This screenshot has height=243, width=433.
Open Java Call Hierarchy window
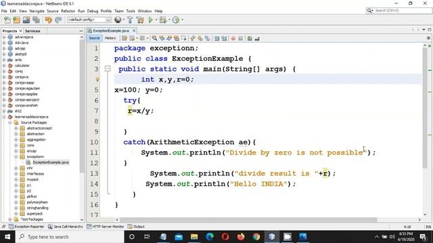click(x=66, y=227)
